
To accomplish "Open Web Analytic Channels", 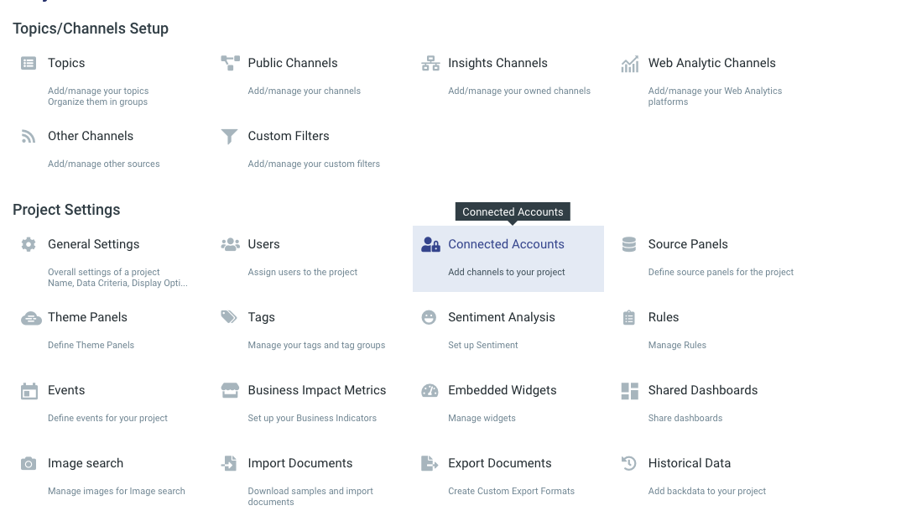I will click(x=712, y=63).
